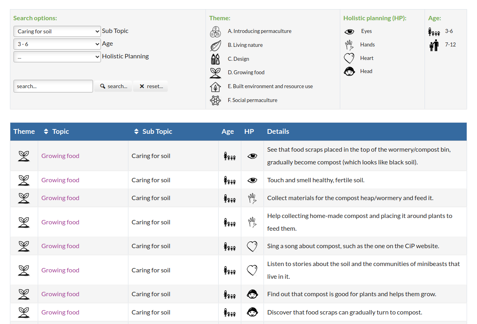Click the Hands icon in HP legend
477x324 pixels.
(349, 45)
